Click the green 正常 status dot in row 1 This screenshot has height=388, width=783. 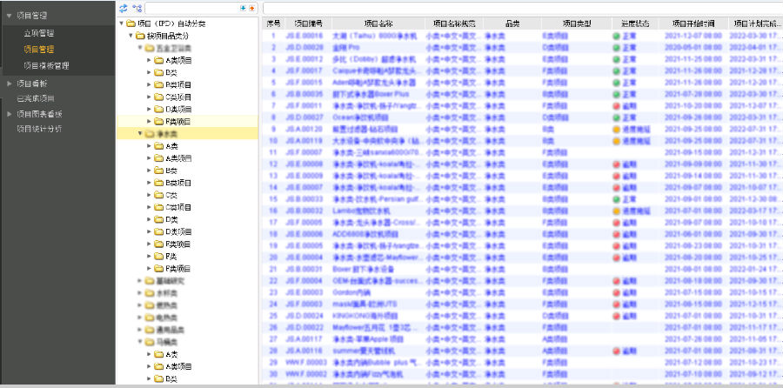616,36
